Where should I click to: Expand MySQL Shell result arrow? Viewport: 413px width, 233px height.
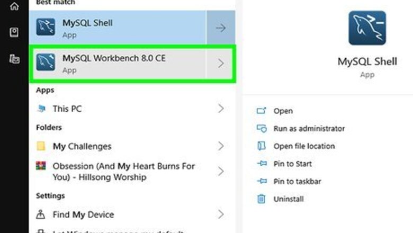coord(221,28)
